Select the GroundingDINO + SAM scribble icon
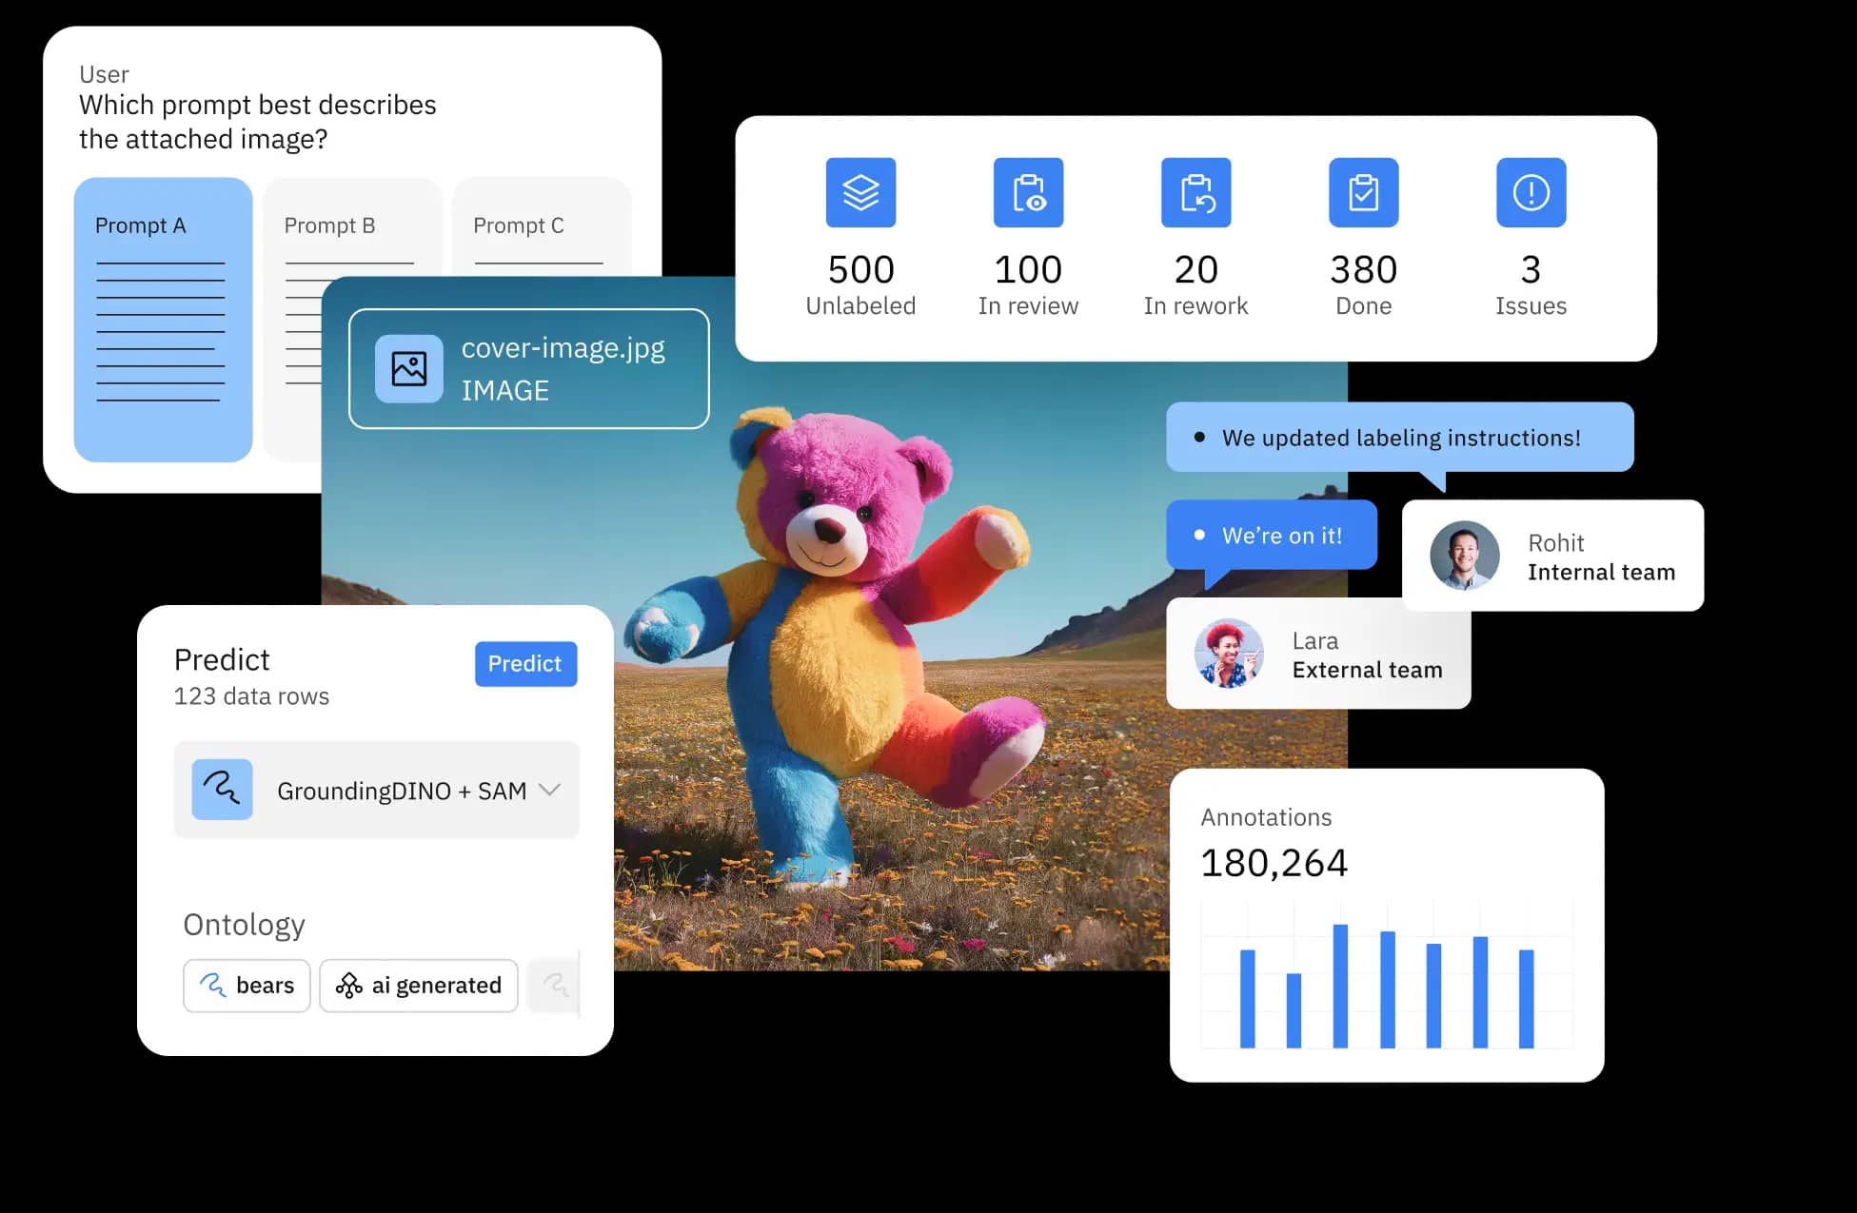 point(222,790)
